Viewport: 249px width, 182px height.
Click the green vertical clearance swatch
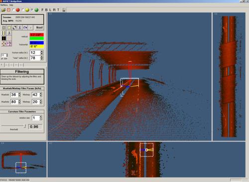click(37, 38)
